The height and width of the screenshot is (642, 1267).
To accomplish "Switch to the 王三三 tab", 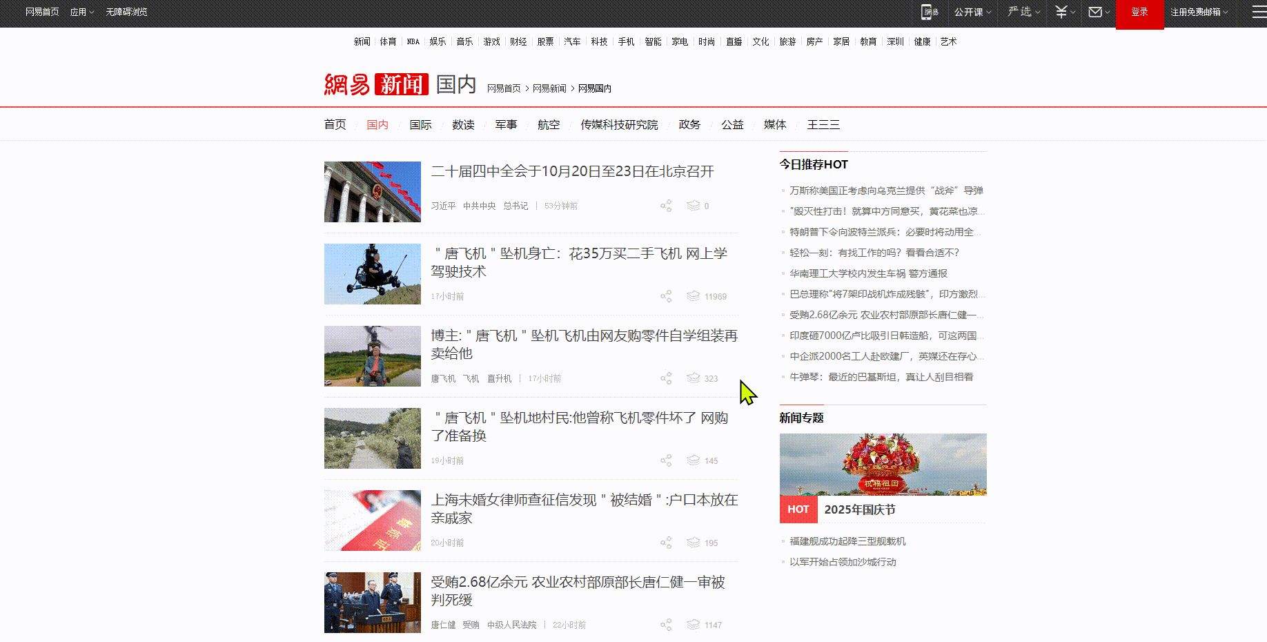I will [x=823, y=124].
